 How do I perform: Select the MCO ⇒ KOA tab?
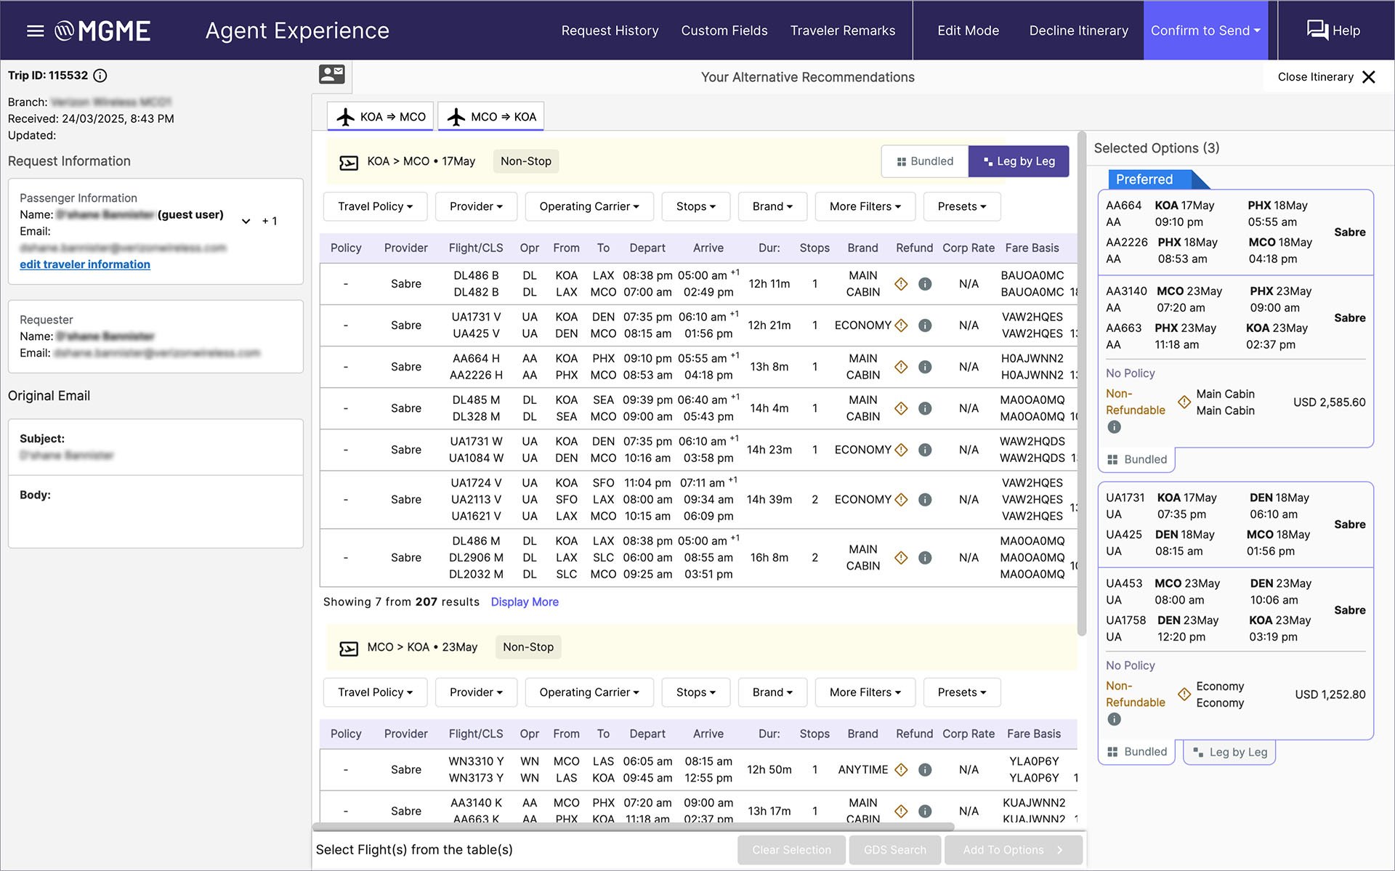click(x=490, y=116)
